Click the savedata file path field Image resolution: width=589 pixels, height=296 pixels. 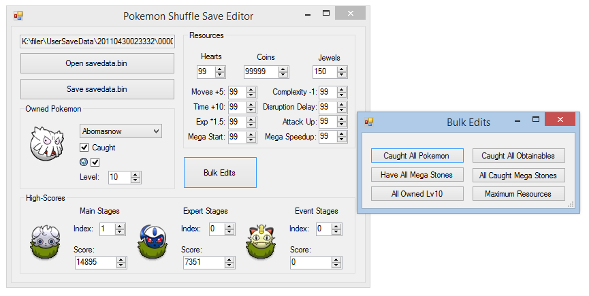(x=97, y=42)
